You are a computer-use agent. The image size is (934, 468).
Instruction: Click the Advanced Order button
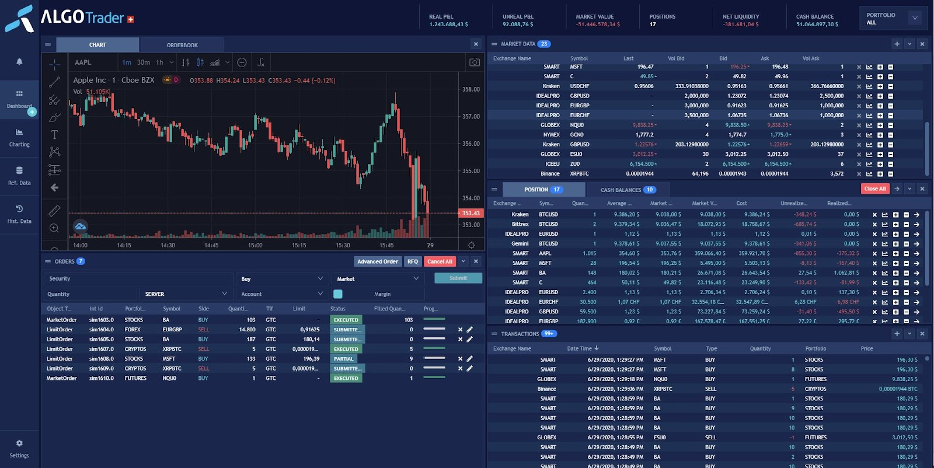click(x=378, y=261)
